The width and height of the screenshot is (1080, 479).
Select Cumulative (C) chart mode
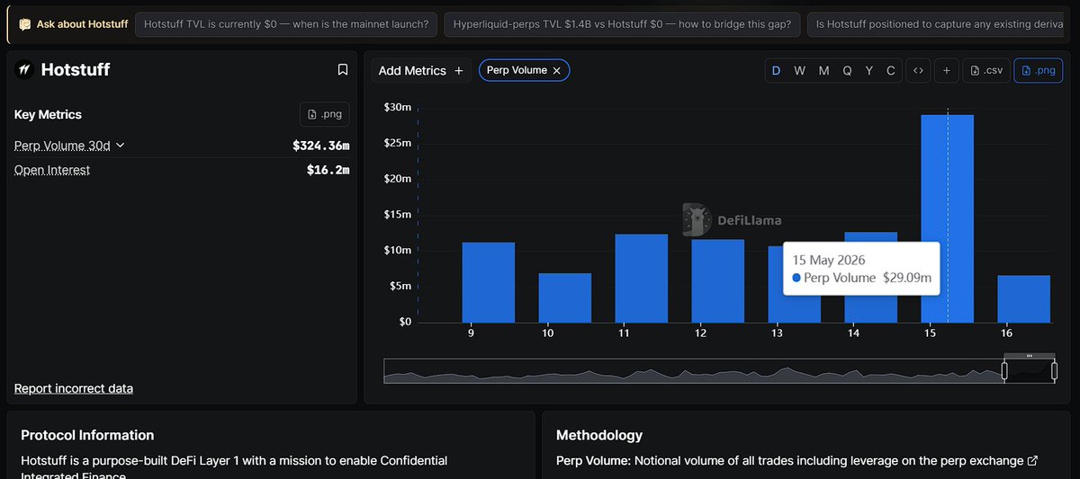point(891,70)
